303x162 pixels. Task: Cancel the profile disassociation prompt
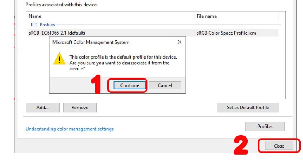[x=165, y=85]
